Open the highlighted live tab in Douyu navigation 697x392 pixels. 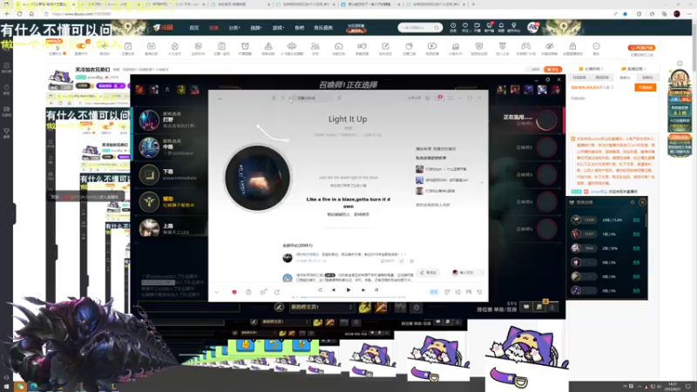[213, 28]
